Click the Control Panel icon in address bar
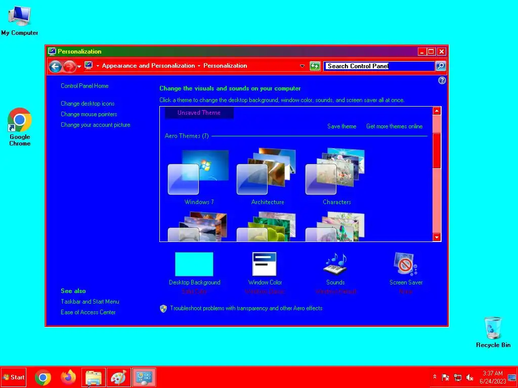The image size is (518, 388). click(x=88, y=65)
